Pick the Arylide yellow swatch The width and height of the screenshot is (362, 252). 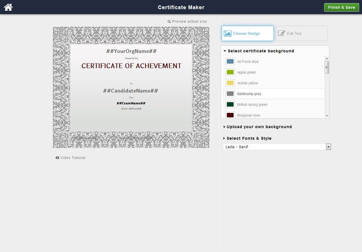230,83
